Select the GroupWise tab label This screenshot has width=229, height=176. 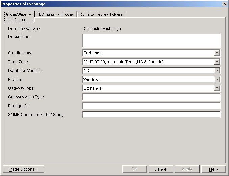[16, 14]
